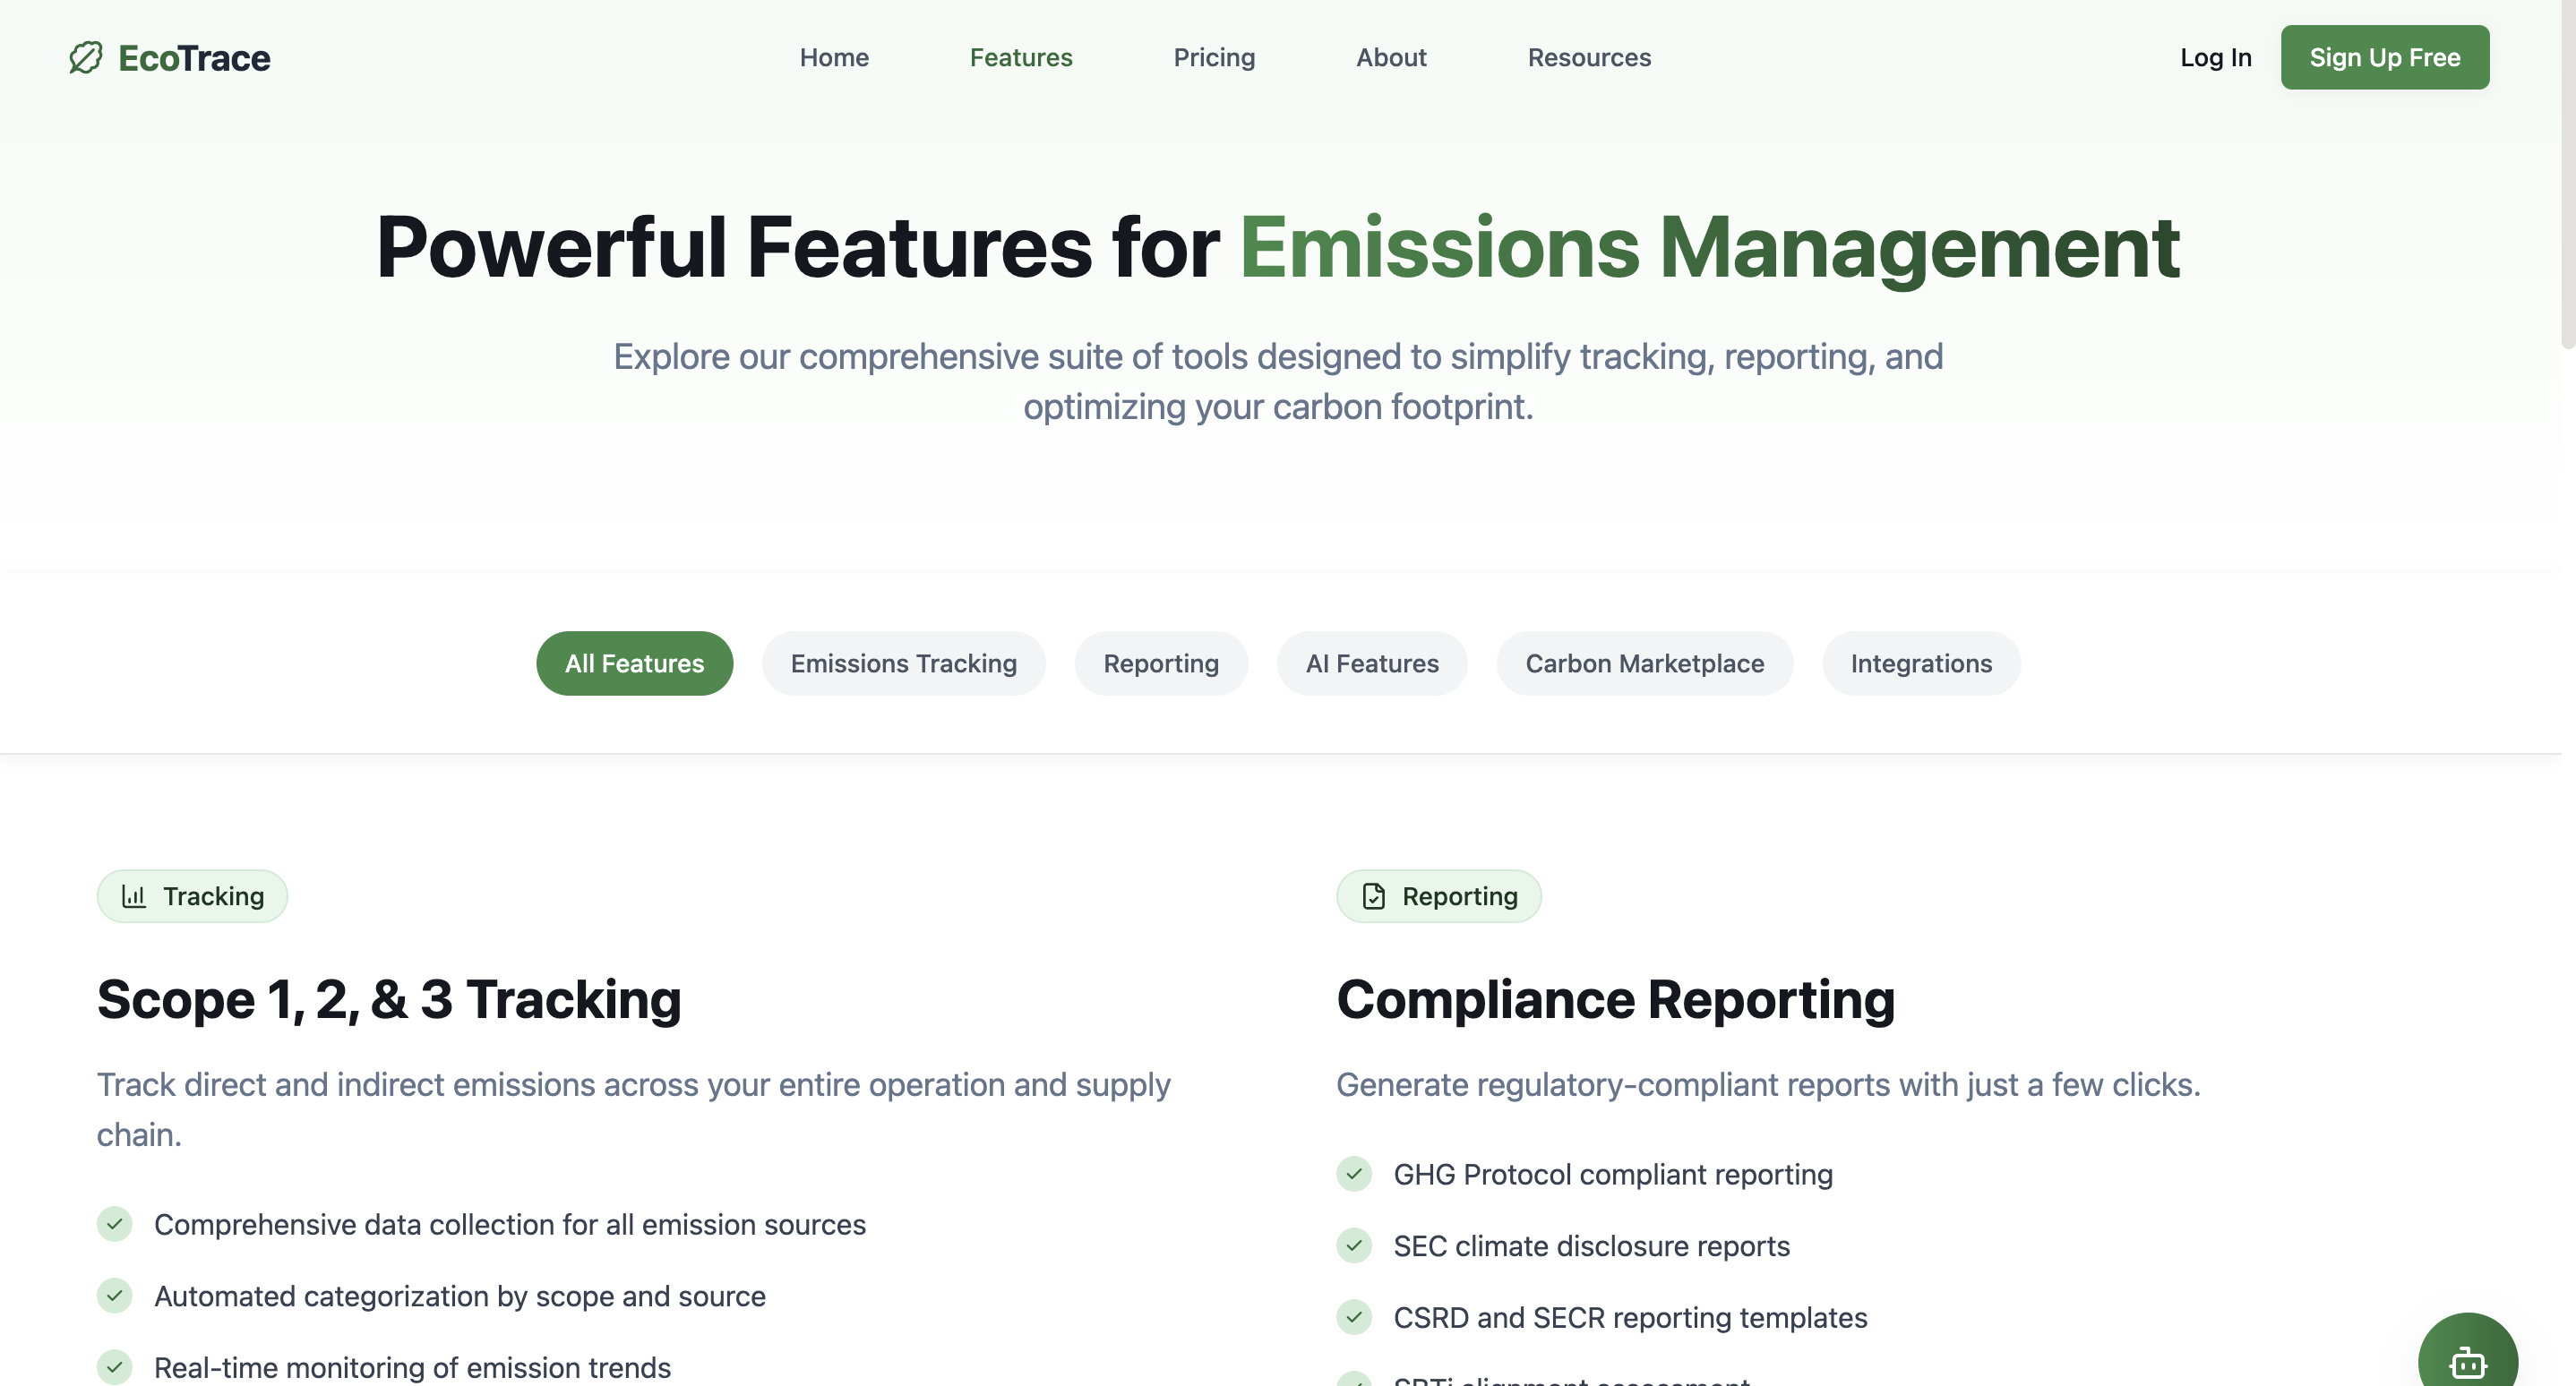This screenshot has width=2576, height=1386.
Task: Open the Reporting filter category
Action: pos(1161,663)
